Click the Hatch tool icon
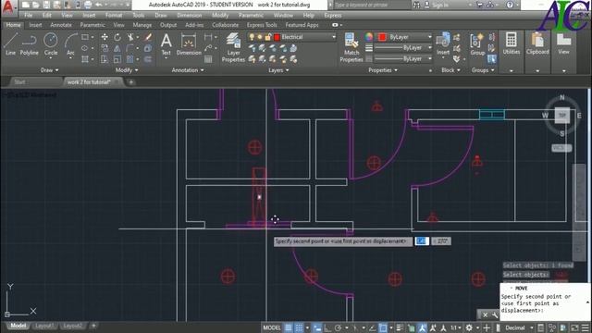 coord(85,59)
